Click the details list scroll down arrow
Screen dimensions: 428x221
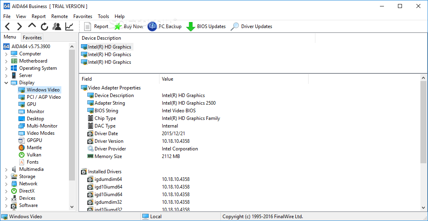point(423,207)
